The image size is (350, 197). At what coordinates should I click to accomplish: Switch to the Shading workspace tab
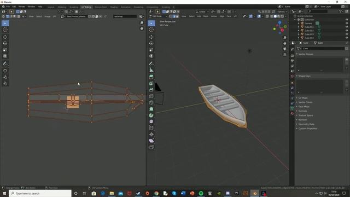[x=114, y=7]
